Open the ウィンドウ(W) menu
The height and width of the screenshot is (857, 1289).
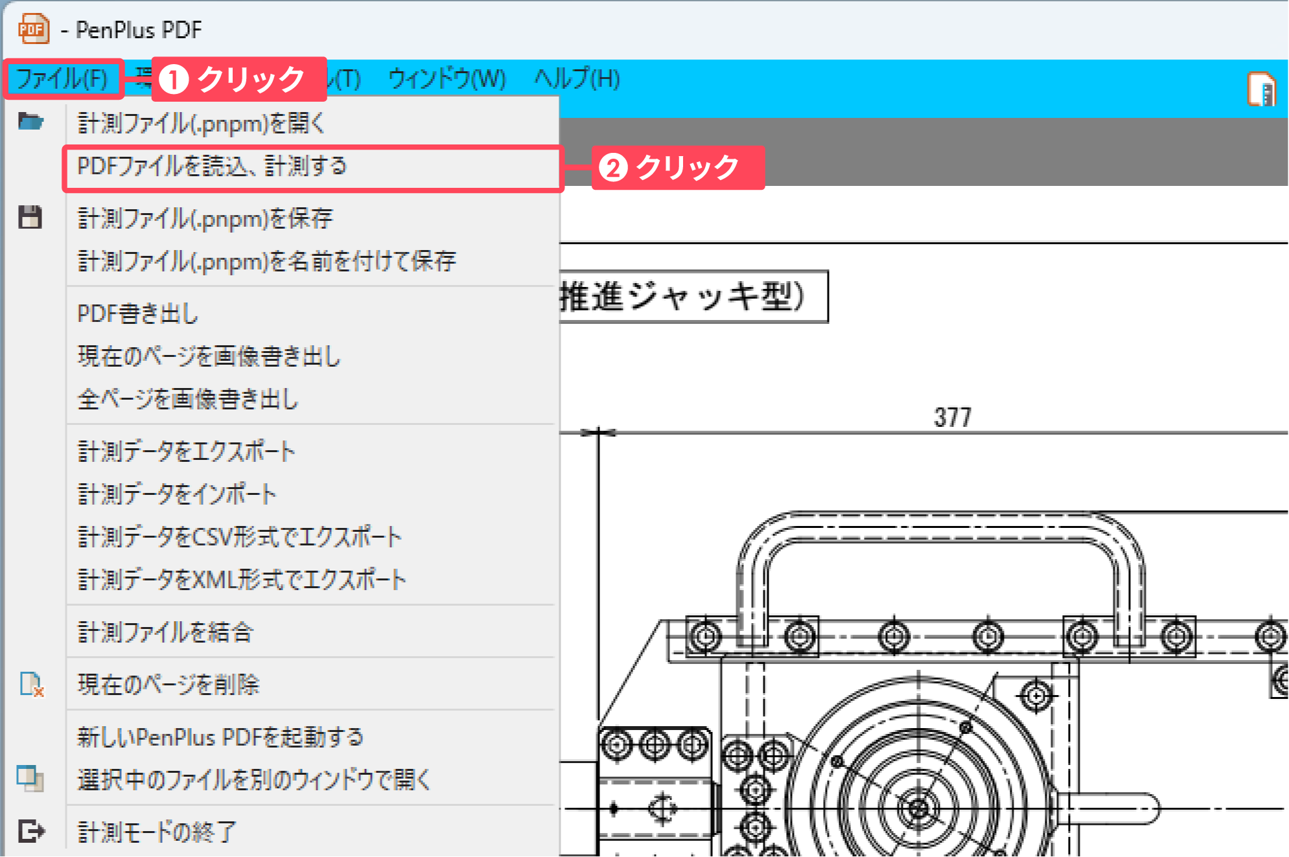pyautogui.click(x=447, y=79)
